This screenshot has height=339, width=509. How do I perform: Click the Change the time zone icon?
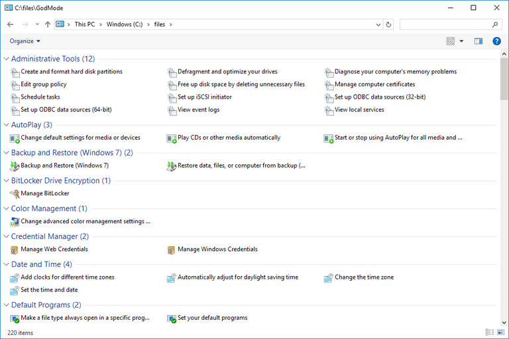click(x=329, y=277)
